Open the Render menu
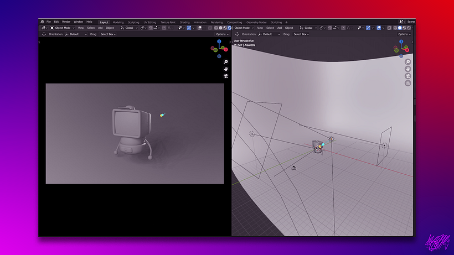The image size is (454, 255). [x=66, y=22]
